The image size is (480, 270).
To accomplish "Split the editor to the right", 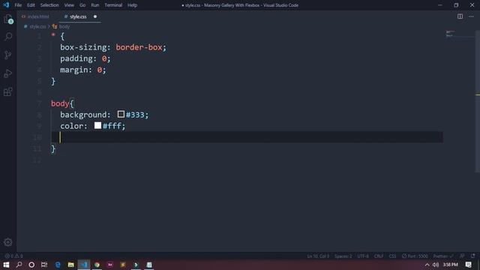I will point(460,16).
